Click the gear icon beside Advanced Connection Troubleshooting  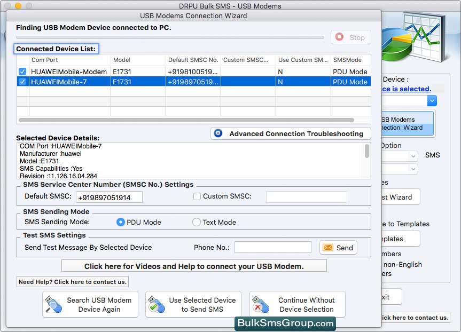218,133
